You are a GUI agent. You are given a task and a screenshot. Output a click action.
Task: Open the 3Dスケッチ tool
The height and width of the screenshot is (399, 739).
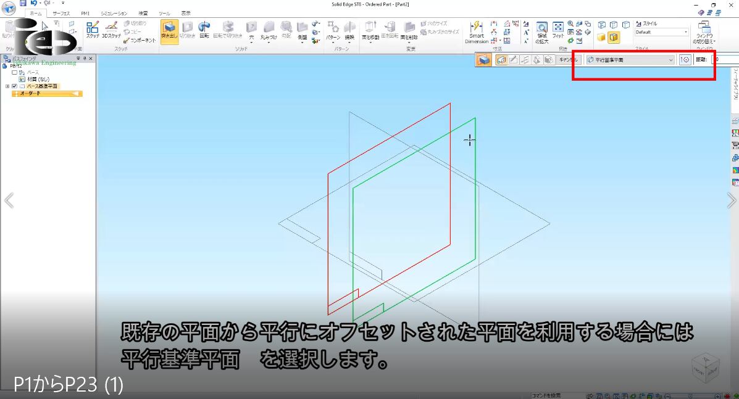tap(111, 30)
